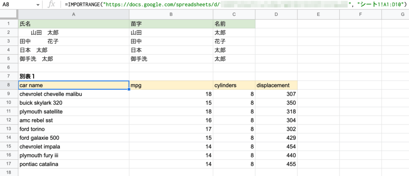Click the fx function icon

pyautogui.click(x=51, y=5)
